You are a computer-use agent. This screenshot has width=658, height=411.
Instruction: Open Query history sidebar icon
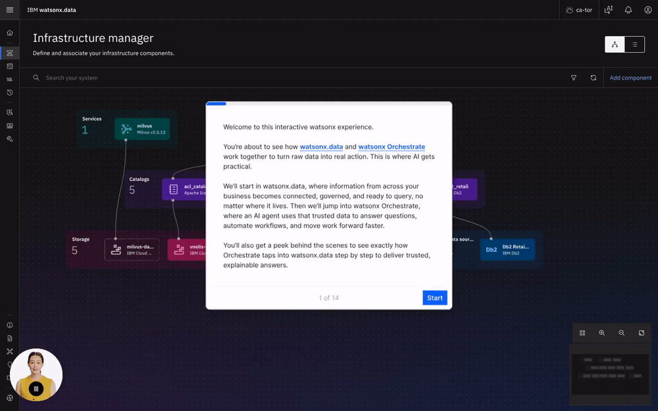pyautogui.click(x=10, y=93)
